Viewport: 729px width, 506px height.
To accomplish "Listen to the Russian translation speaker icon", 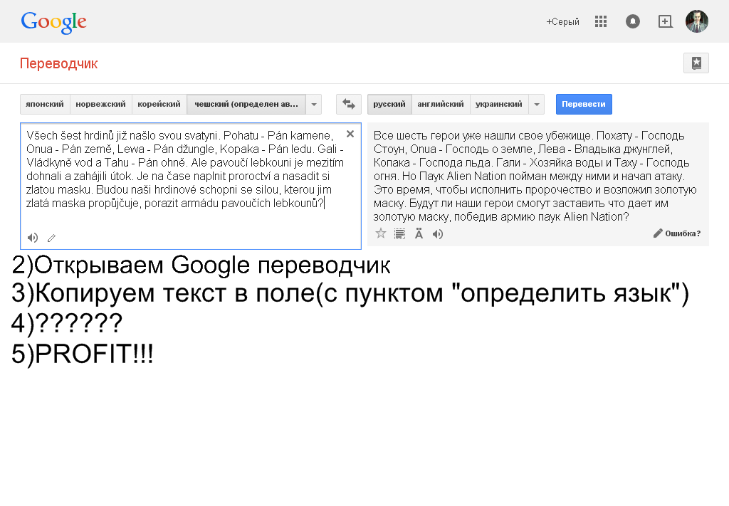I will pyautogui.click(x=438, y=233).
